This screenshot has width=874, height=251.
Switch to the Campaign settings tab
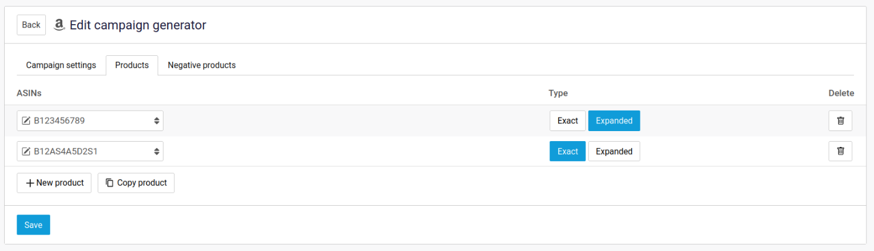pos(61,65)
